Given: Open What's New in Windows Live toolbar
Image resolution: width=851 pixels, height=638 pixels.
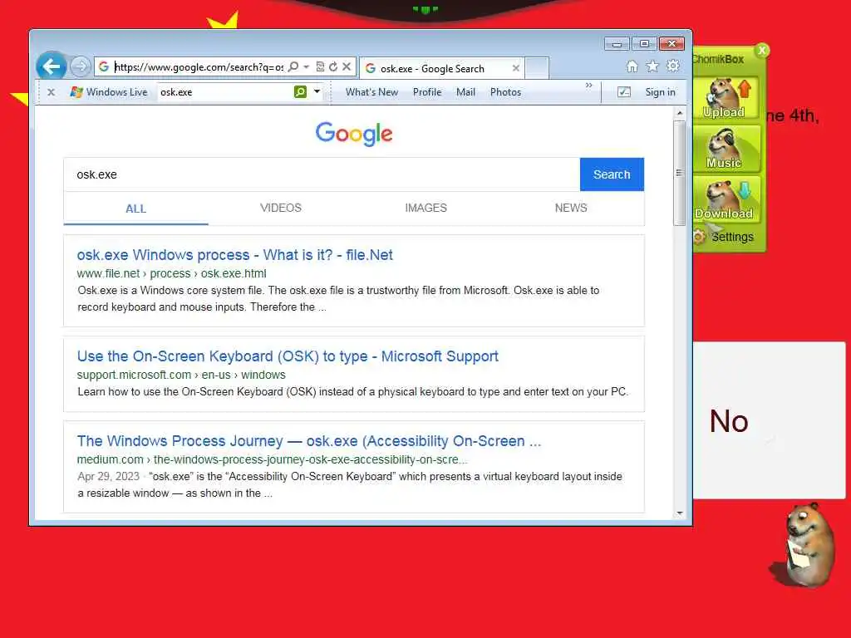Looking at the screenshot, I should (x=371, y=92).
